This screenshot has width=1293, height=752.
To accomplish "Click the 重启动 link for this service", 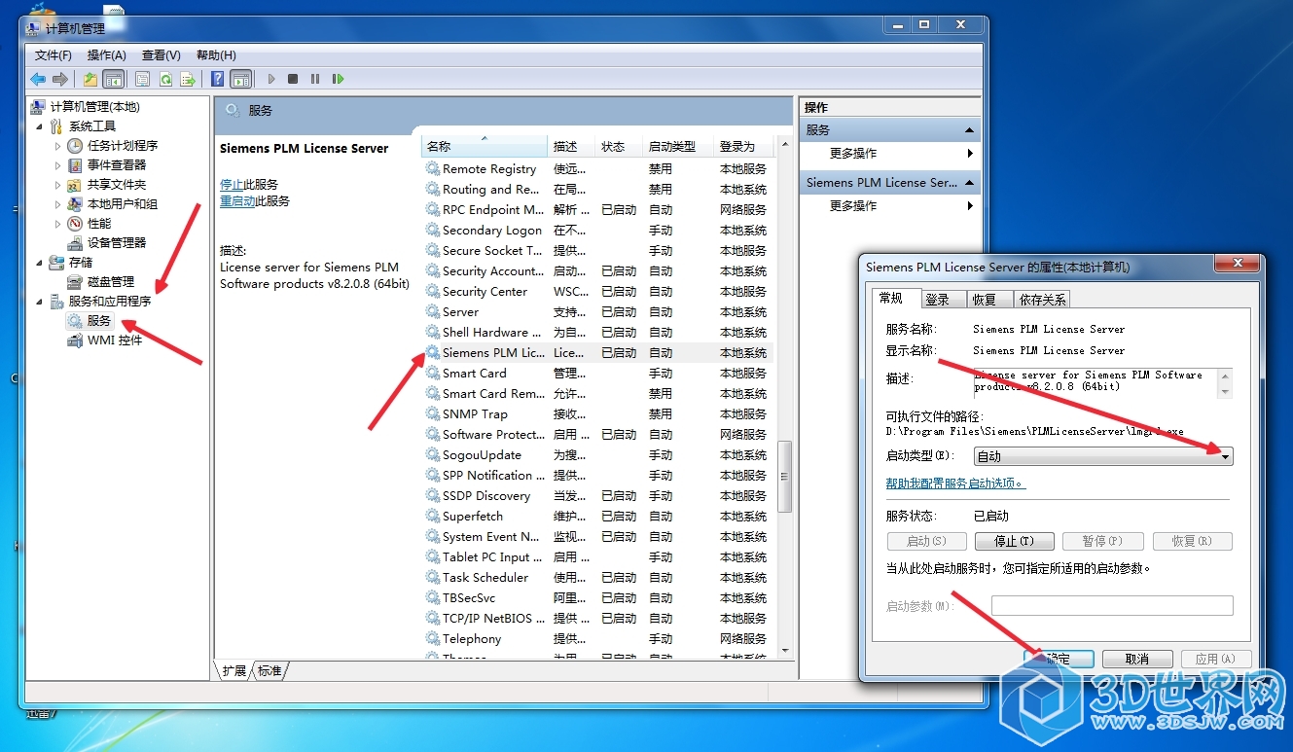I will tap(237, 201).
